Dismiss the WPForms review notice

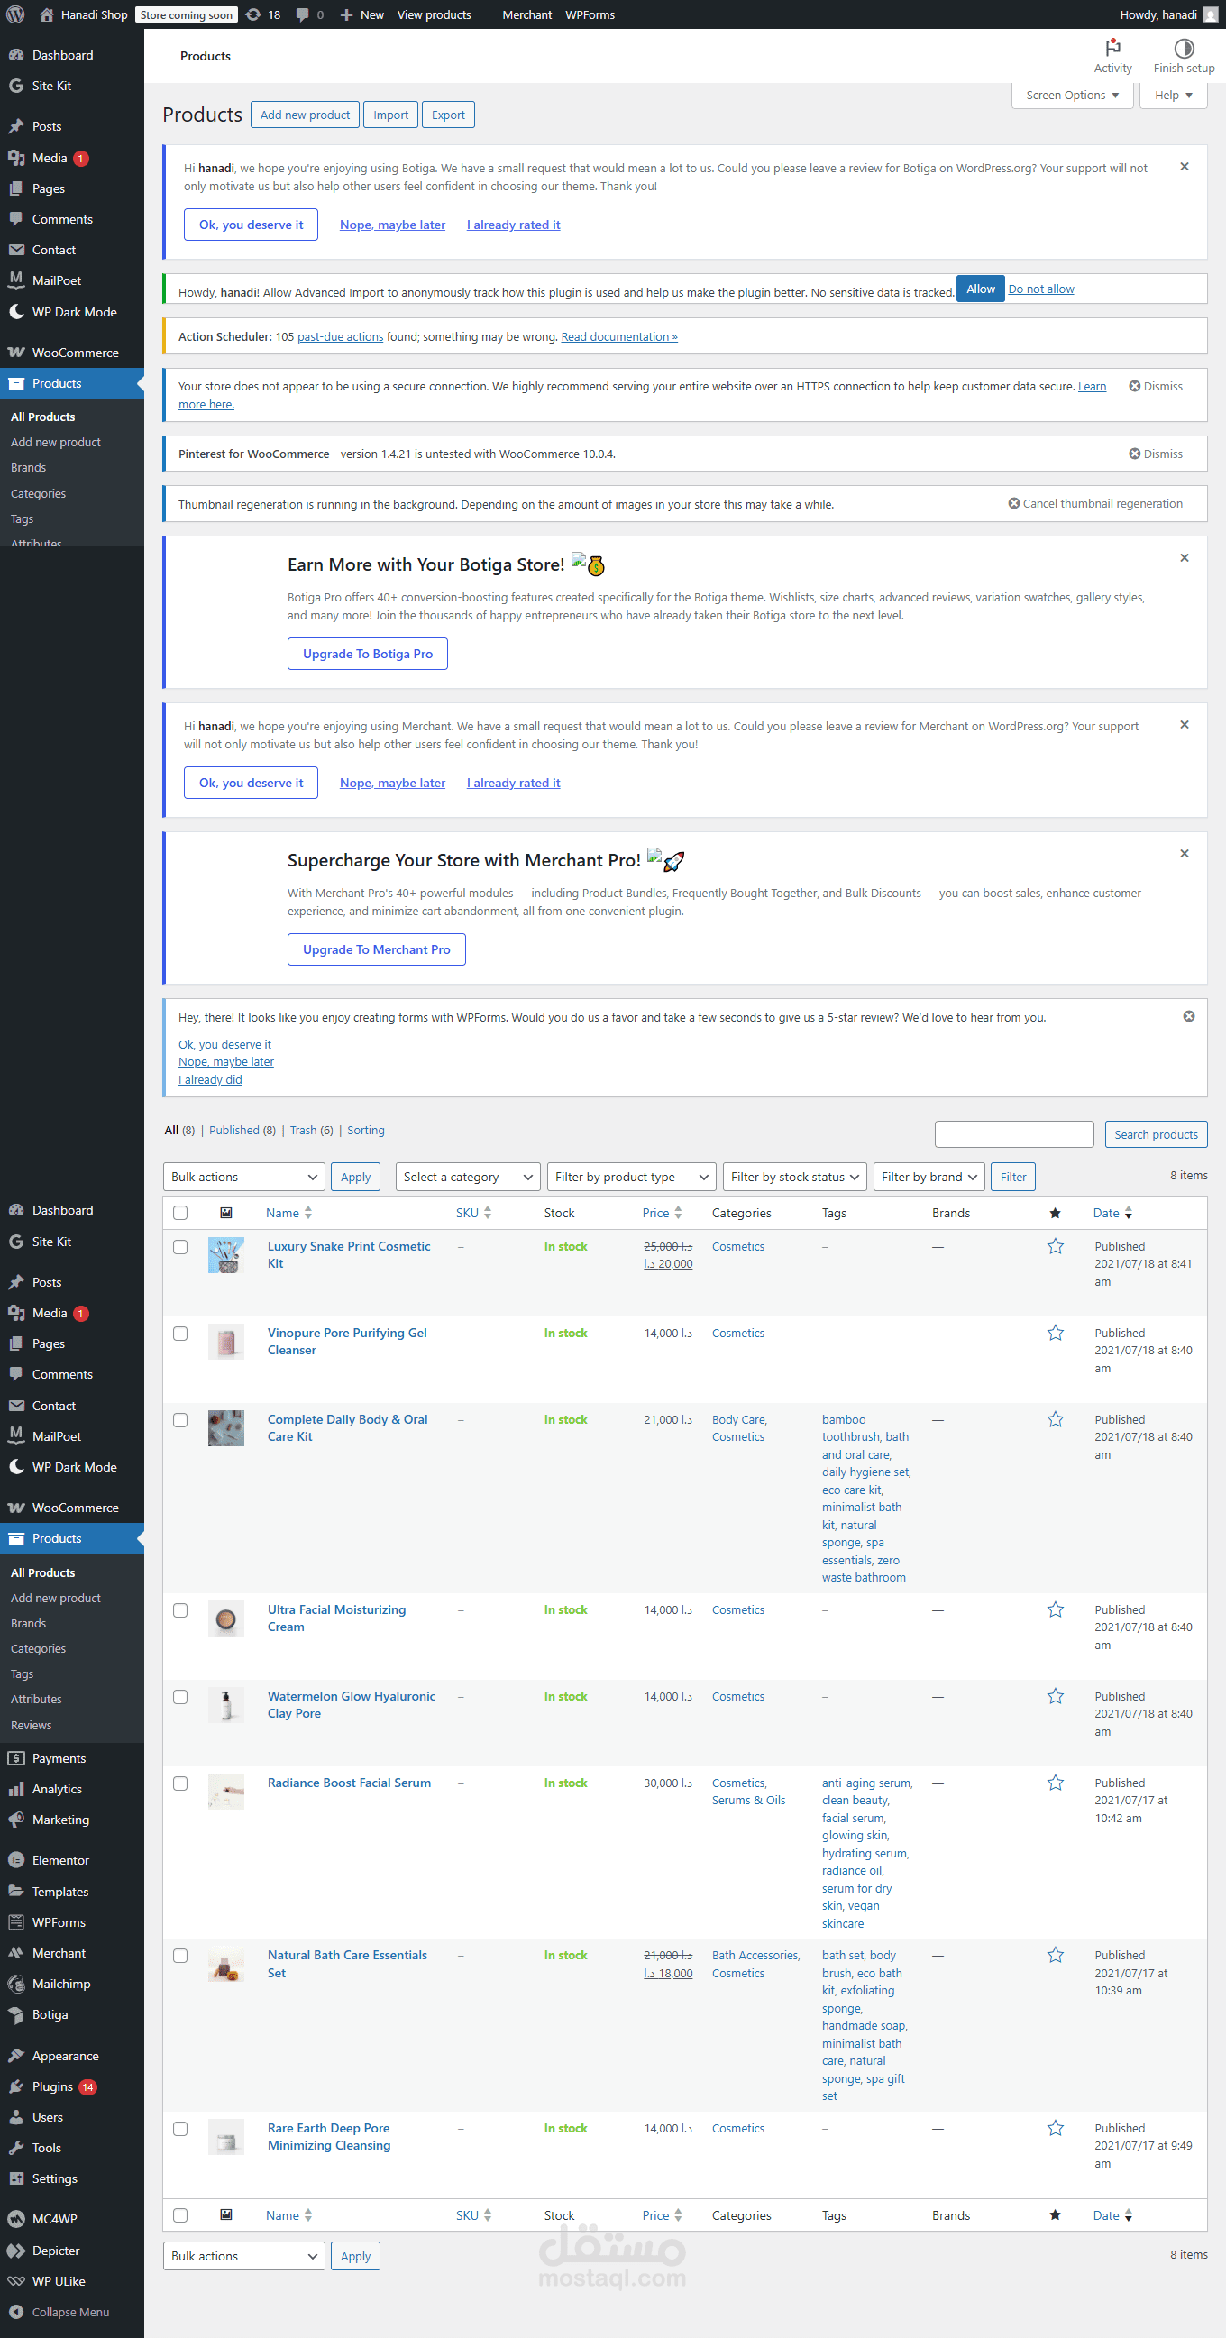click(1188, 1016)
